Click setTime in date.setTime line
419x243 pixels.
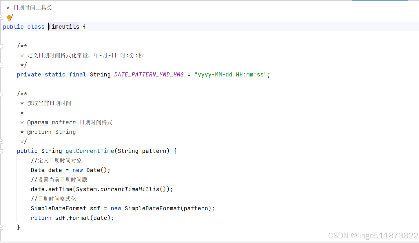tap(60, 189)
